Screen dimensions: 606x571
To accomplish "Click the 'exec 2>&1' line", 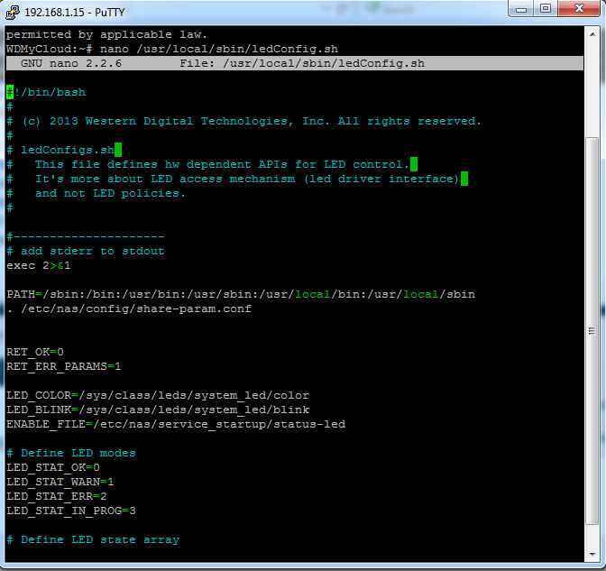I will coord(39,265).
